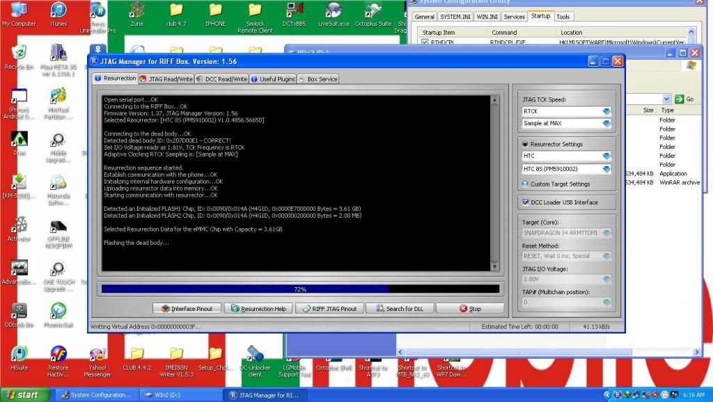
Task: Launch the PhoenixSuit desktop shortcut
Action: click(58, 315)
